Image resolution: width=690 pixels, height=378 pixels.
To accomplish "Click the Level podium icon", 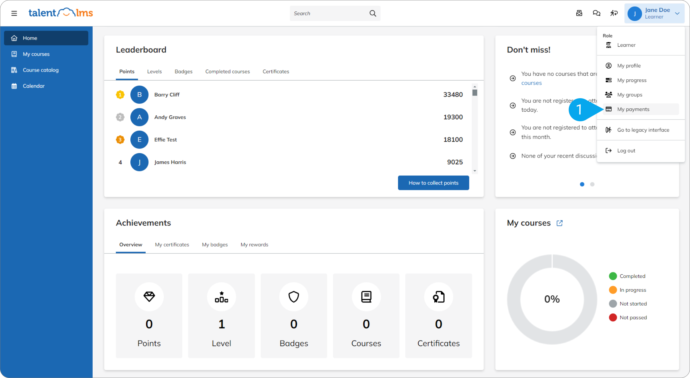I will [222, 297].
